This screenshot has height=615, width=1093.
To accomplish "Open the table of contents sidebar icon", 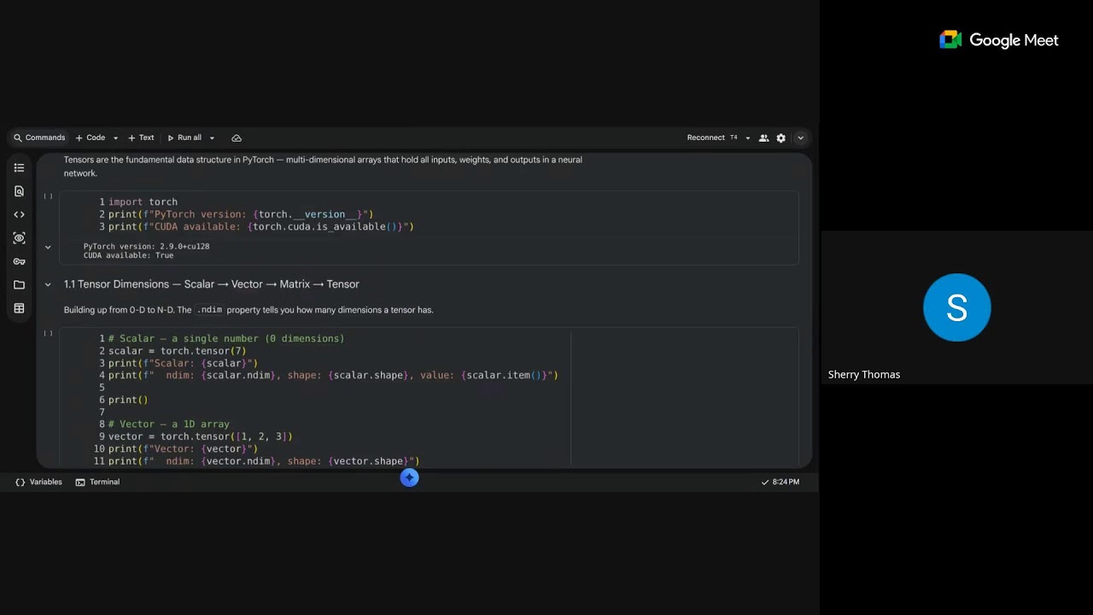I will [x=19, y=167].
